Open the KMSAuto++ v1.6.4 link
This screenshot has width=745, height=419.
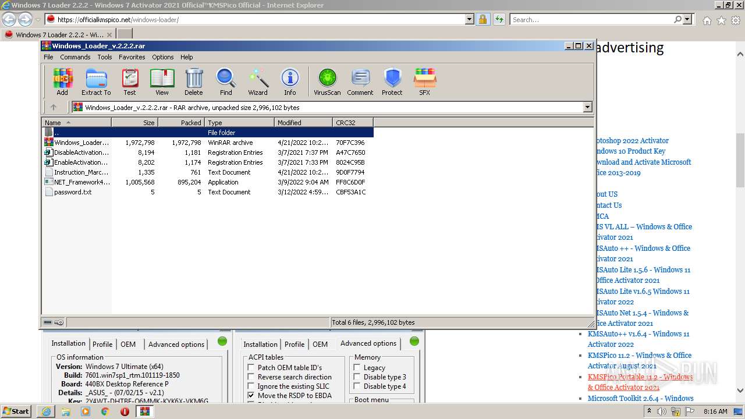click(638, 339)
